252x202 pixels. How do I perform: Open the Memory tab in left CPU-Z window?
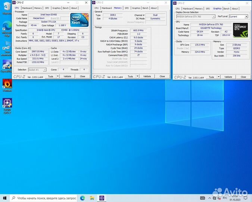(38, 8)
